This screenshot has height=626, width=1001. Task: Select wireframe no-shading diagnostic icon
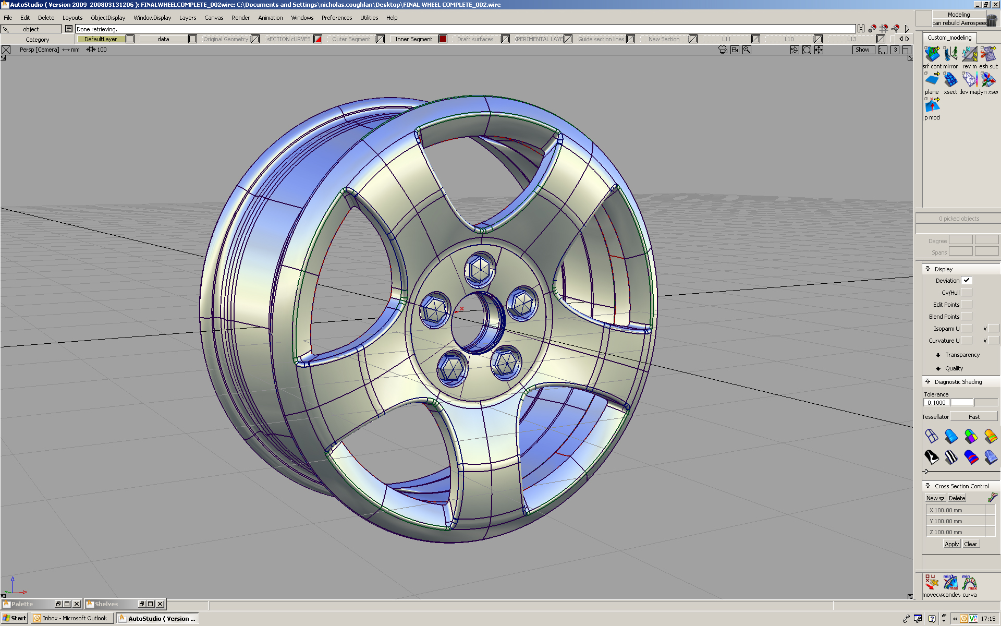pos(931,436)
